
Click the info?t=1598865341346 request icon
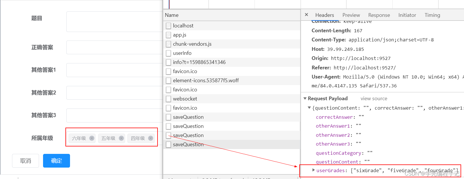(x=168, y=62)
